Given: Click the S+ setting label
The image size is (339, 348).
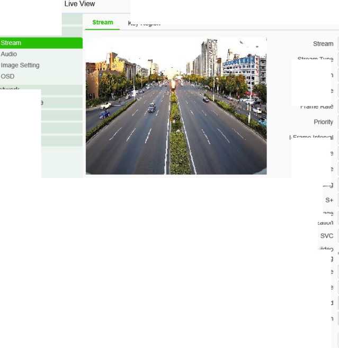Looking at the screenshot, I should coord(329,200).
